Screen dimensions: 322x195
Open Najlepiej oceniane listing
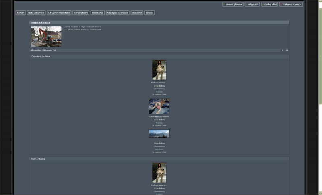118,13
